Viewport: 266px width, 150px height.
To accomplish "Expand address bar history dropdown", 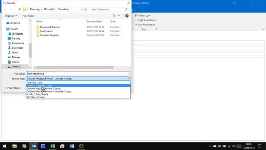I will [81, 9].
